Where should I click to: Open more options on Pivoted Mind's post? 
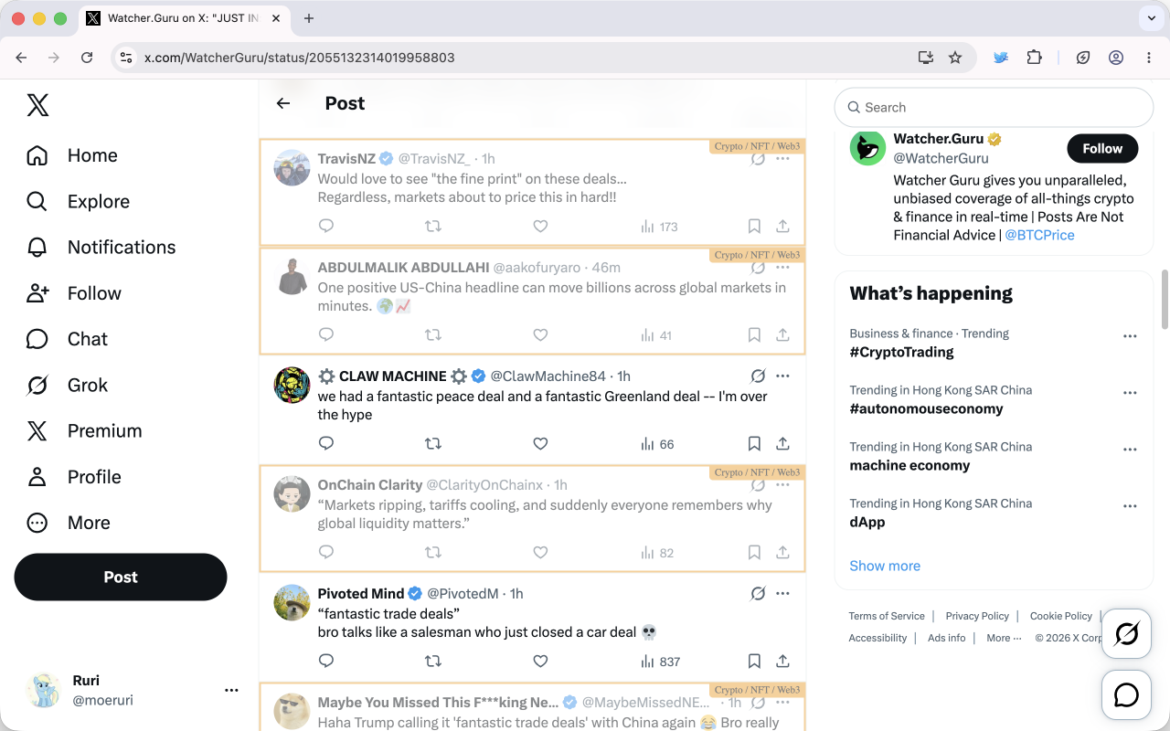782,594
